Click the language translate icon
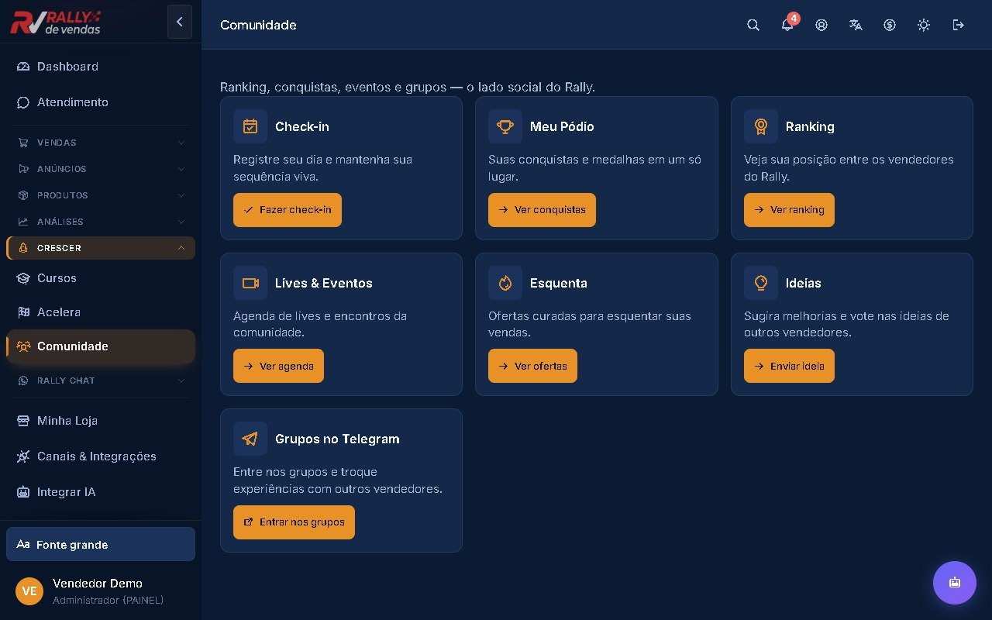992x620 pixels. pyautogui.click(x=856, y=25)
